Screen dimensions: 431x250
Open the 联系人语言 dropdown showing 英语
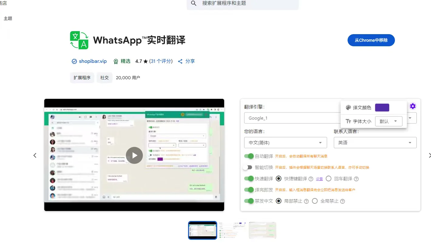[375, 142]
